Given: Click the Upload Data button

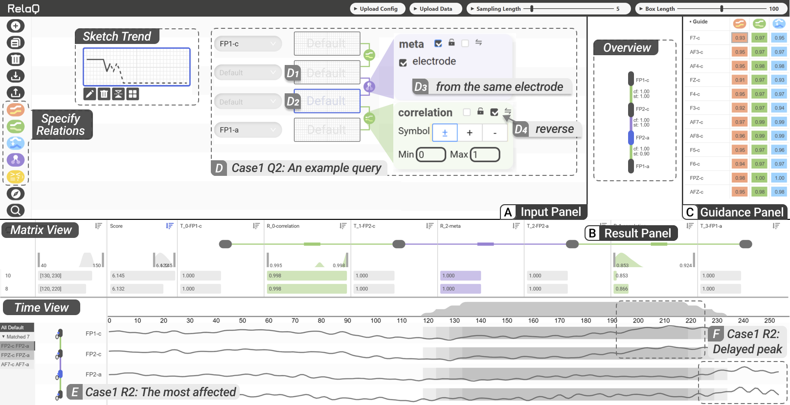Looking at the screenshot, I should [x=435, y=9].
